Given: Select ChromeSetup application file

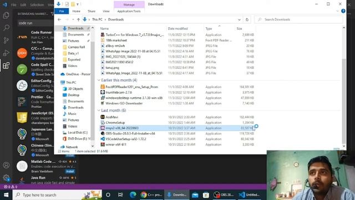Looking at the screenshot, I should (x=177, y=123).
